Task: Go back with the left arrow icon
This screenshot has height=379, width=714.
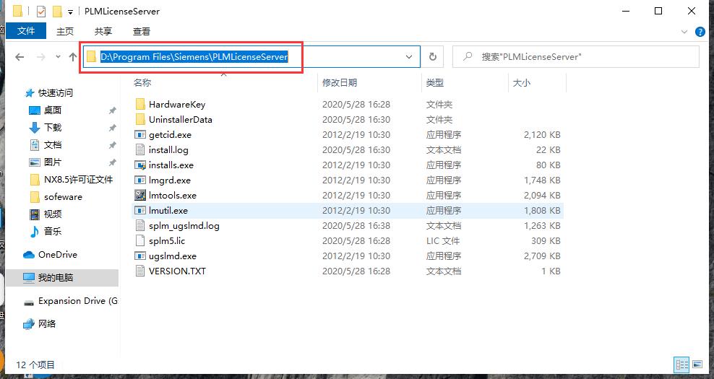Action: coord(20,57)
